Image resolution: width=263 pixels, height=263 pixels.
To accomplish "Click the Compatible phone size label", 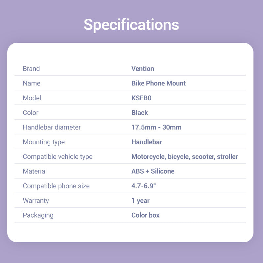I will pos(56,186).
